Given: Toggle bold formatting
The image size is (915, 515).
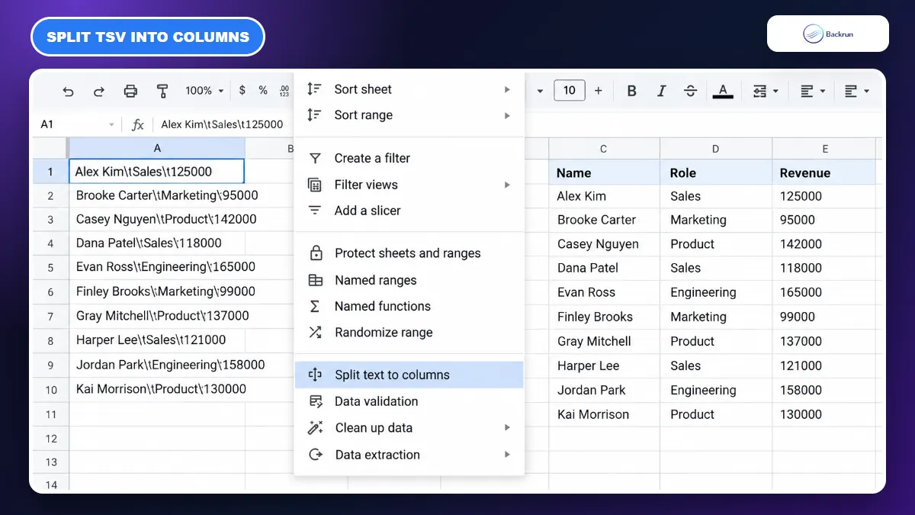Looking at the screenshot, I should coord(631,91).
